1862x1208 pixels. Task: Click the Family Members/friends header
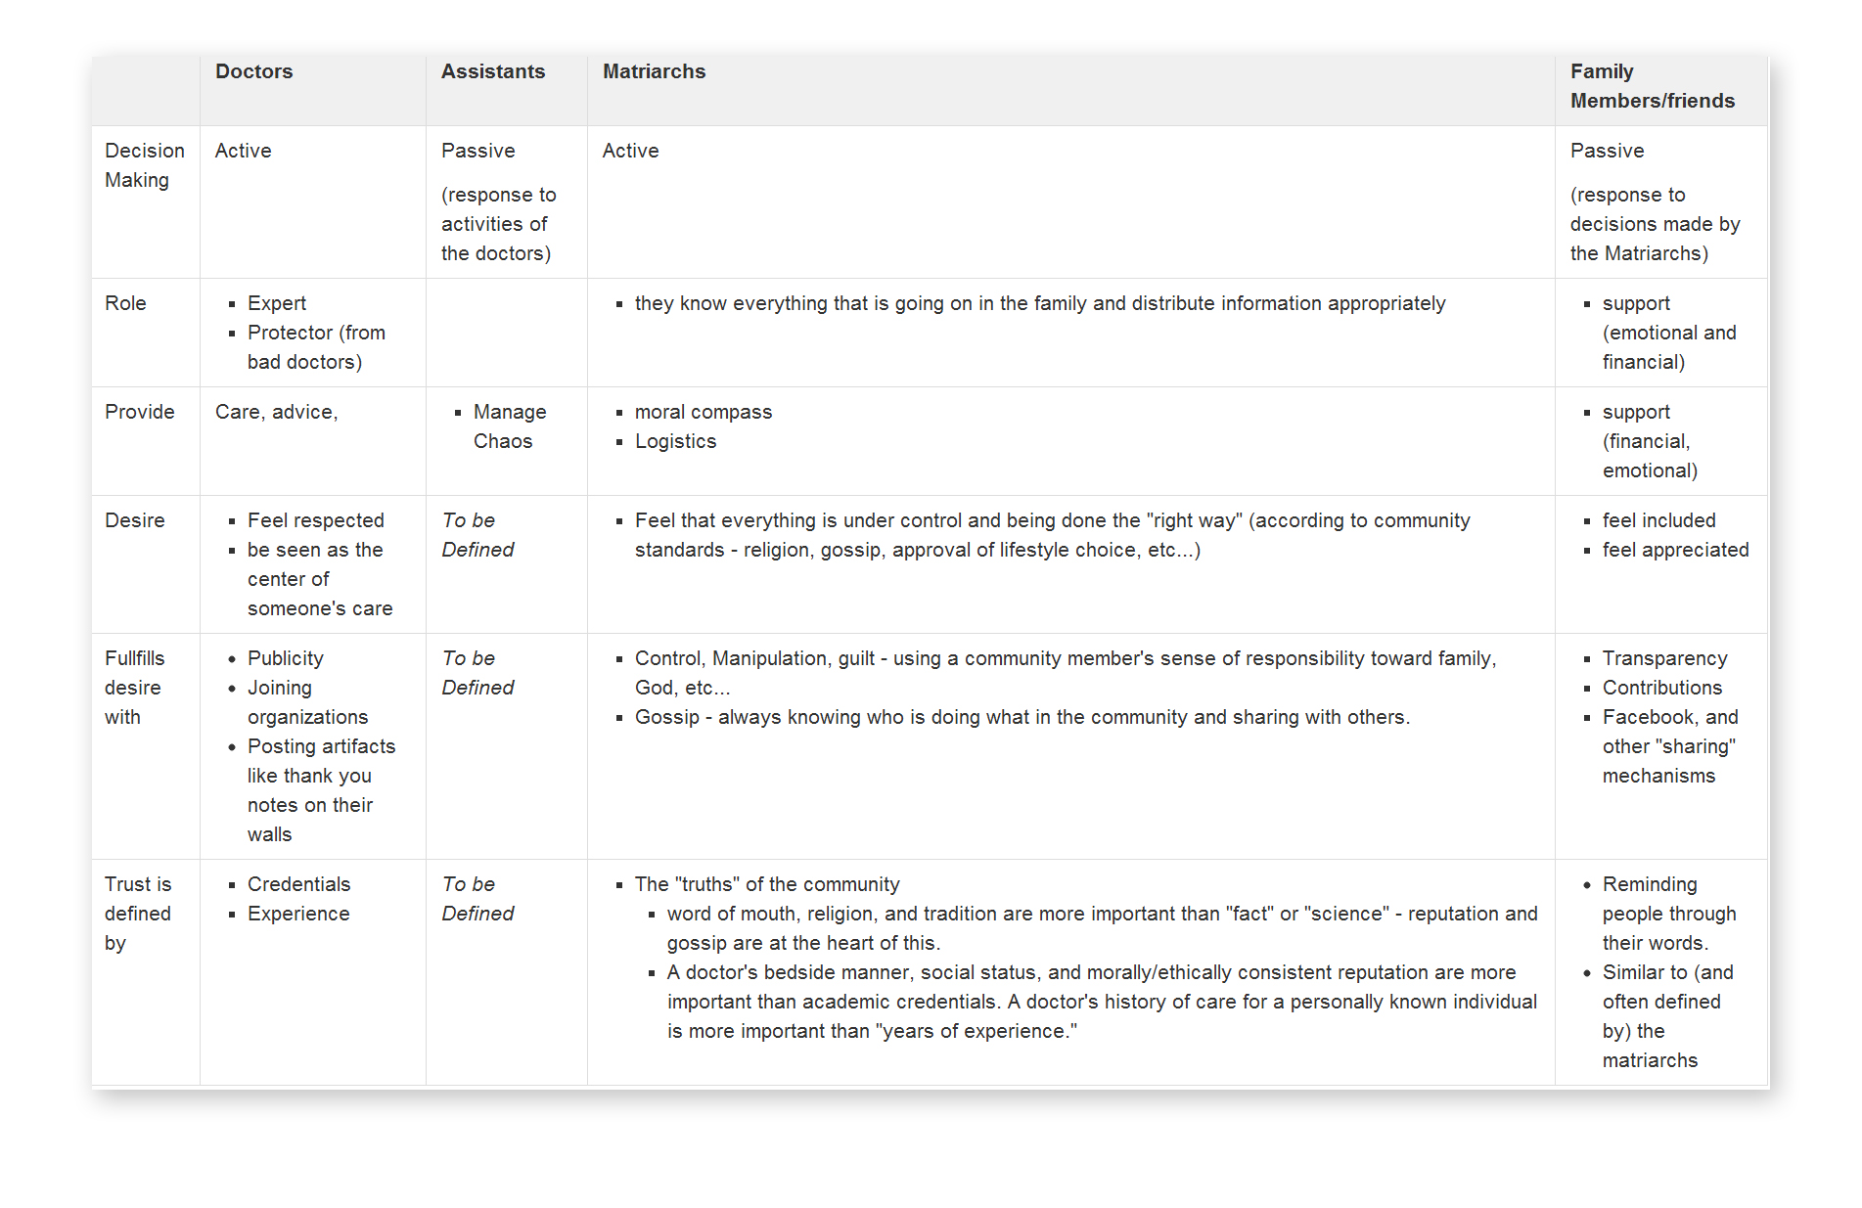pos(1652,86)
